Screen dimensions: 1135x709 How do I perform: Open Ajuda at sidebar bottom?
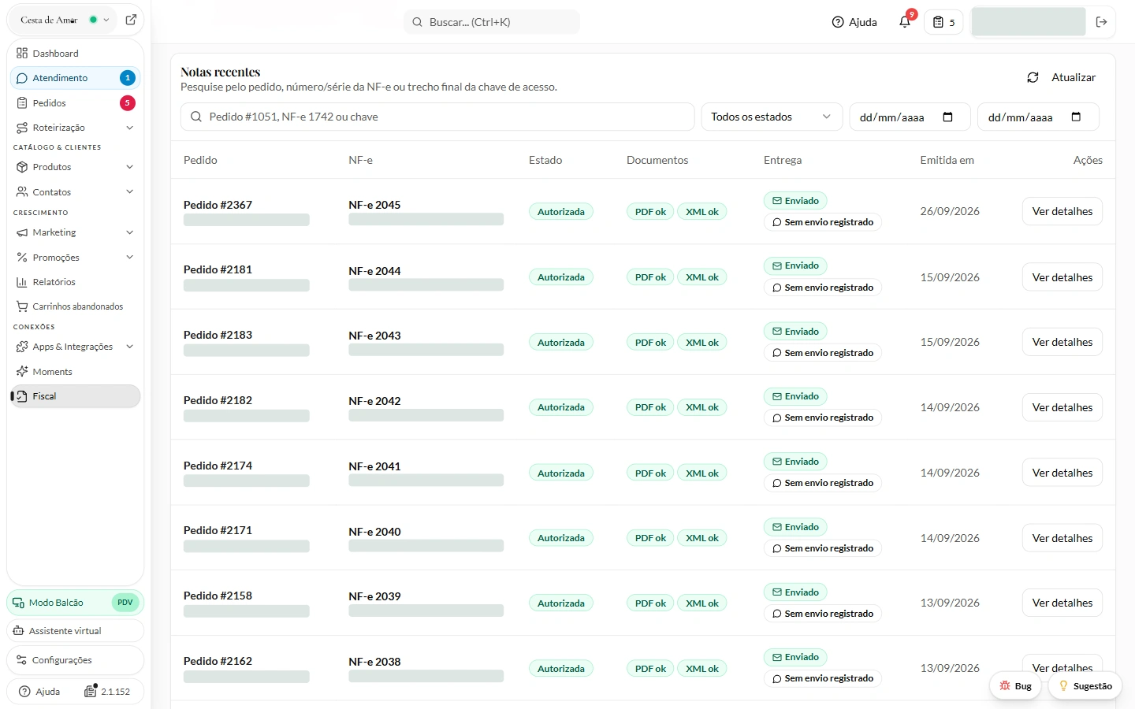(x=39, y=692)
